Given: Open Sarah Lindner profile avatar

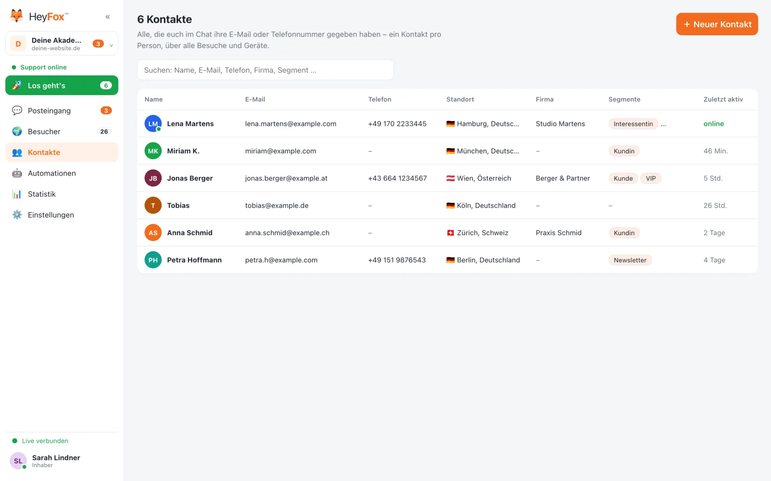Looking at the screenshot, I should tap(18, 461).
